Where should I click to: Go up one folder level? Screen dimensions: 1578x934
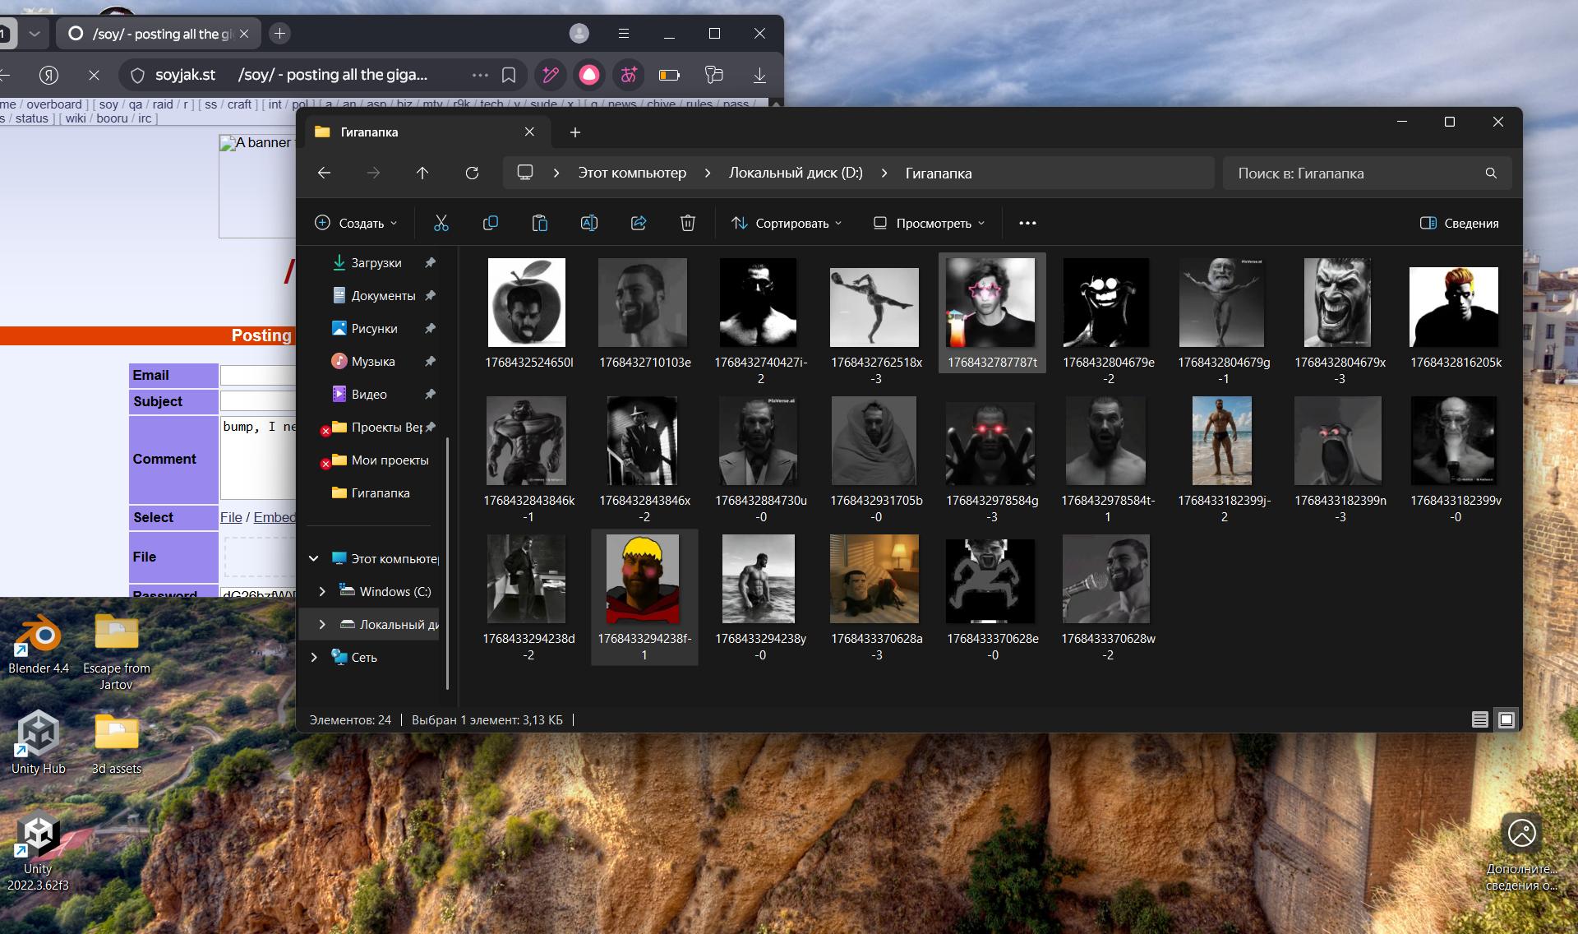(422, 173)
